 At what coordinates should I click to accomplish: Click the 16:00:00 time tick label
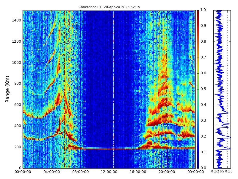138,172
